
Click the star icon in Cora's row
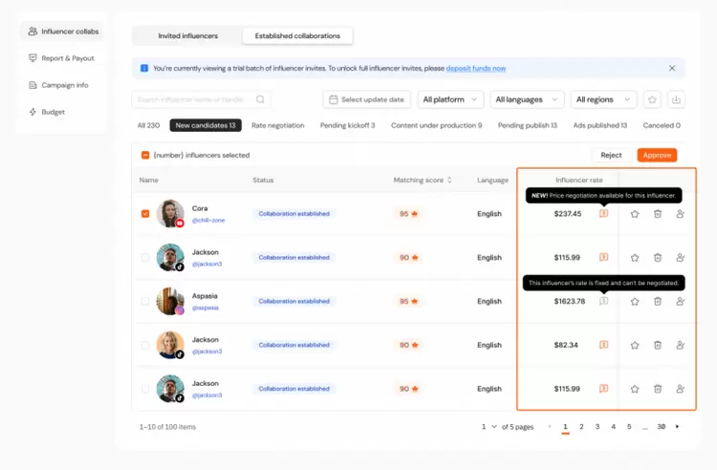[x=635, y=214]
